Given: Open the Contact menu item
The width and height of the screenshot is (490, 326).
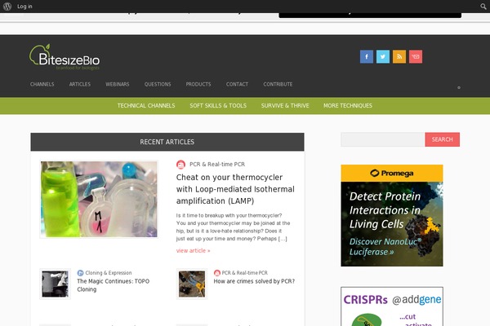Looking at the screenshot, I should 237,84.
